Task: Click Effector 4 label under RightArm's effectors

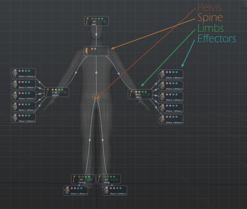Action: tap(27, 76)
